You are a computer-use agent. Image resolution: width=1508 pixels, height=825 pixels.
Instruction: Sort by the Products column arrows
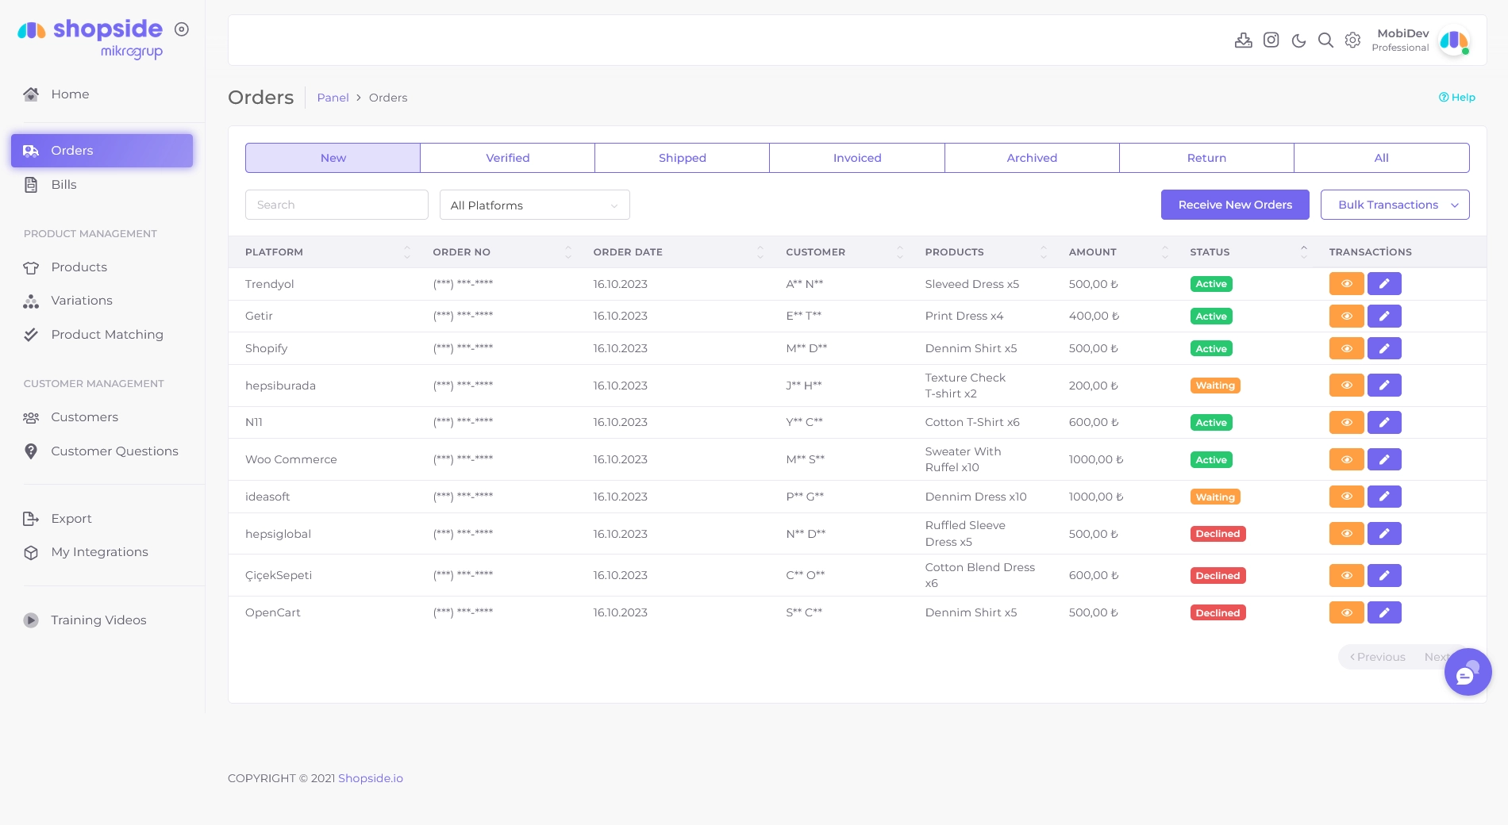pos(1044,252)
